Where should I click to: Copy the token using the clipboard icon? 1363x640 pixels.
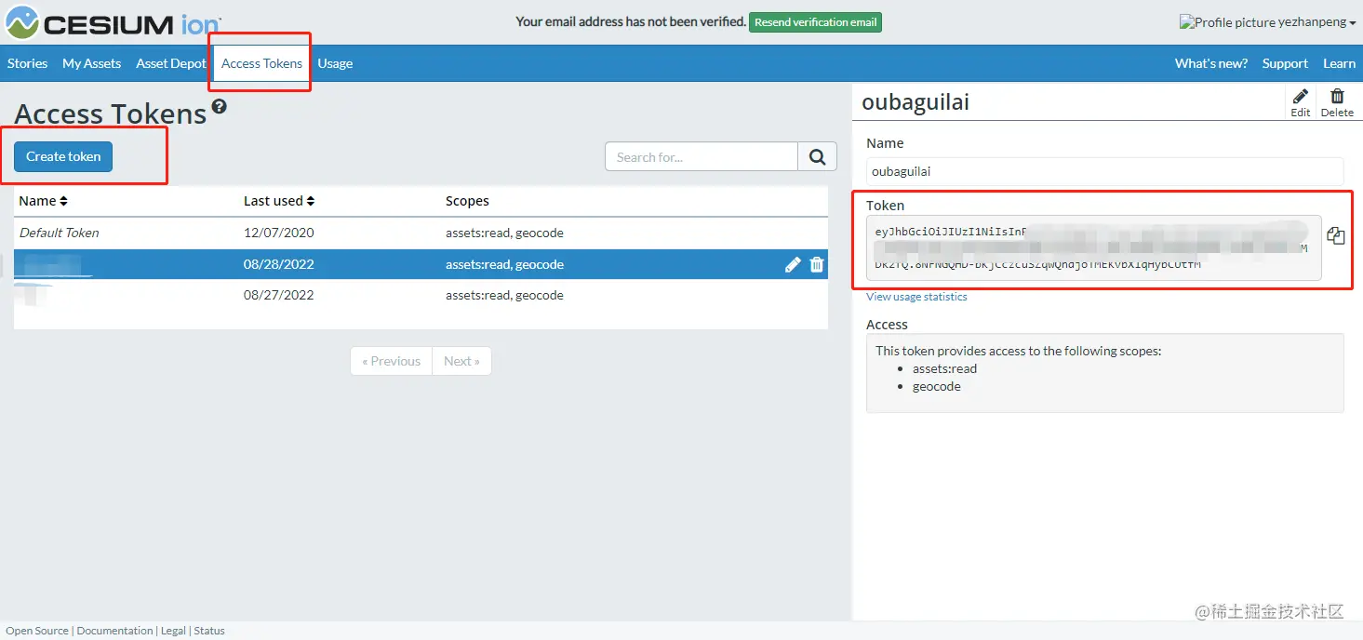pyautogui.click(x=1336, y=236)
